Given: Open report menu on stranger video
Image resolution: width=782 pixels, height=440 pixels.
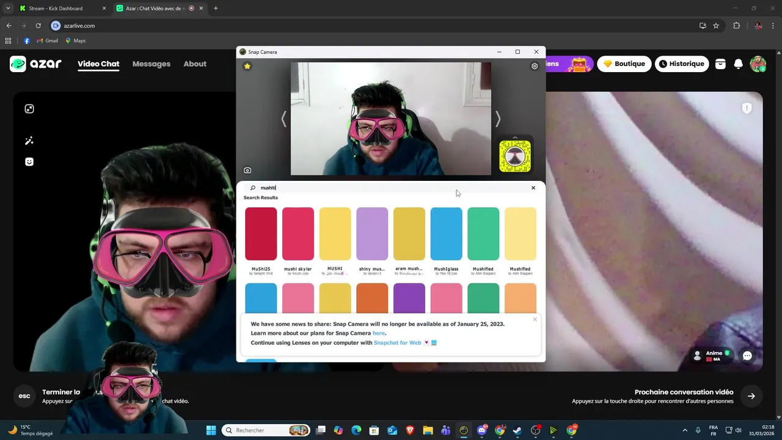Looking at the screenshot, I should point(747,108).
